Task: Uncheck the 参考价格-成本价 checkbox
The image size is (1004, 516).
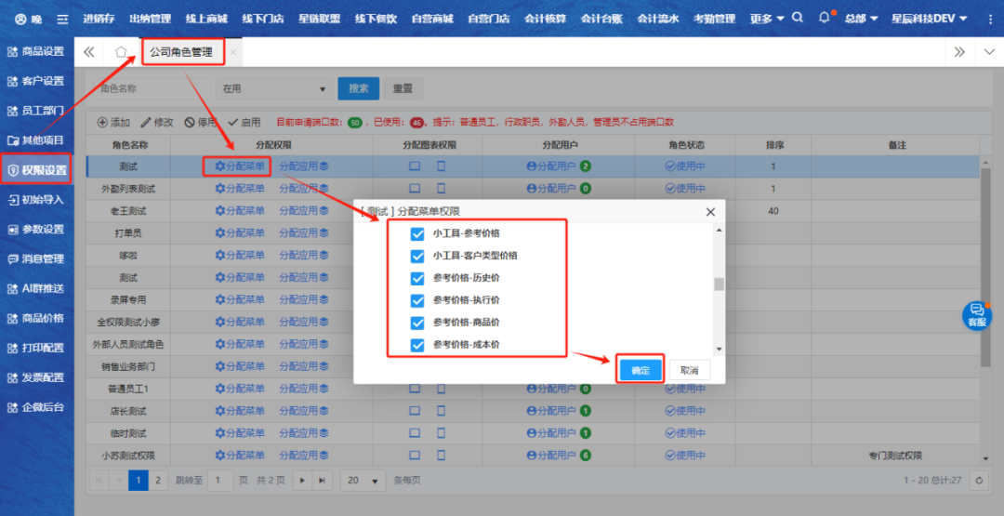Action: tap(417, 345)
